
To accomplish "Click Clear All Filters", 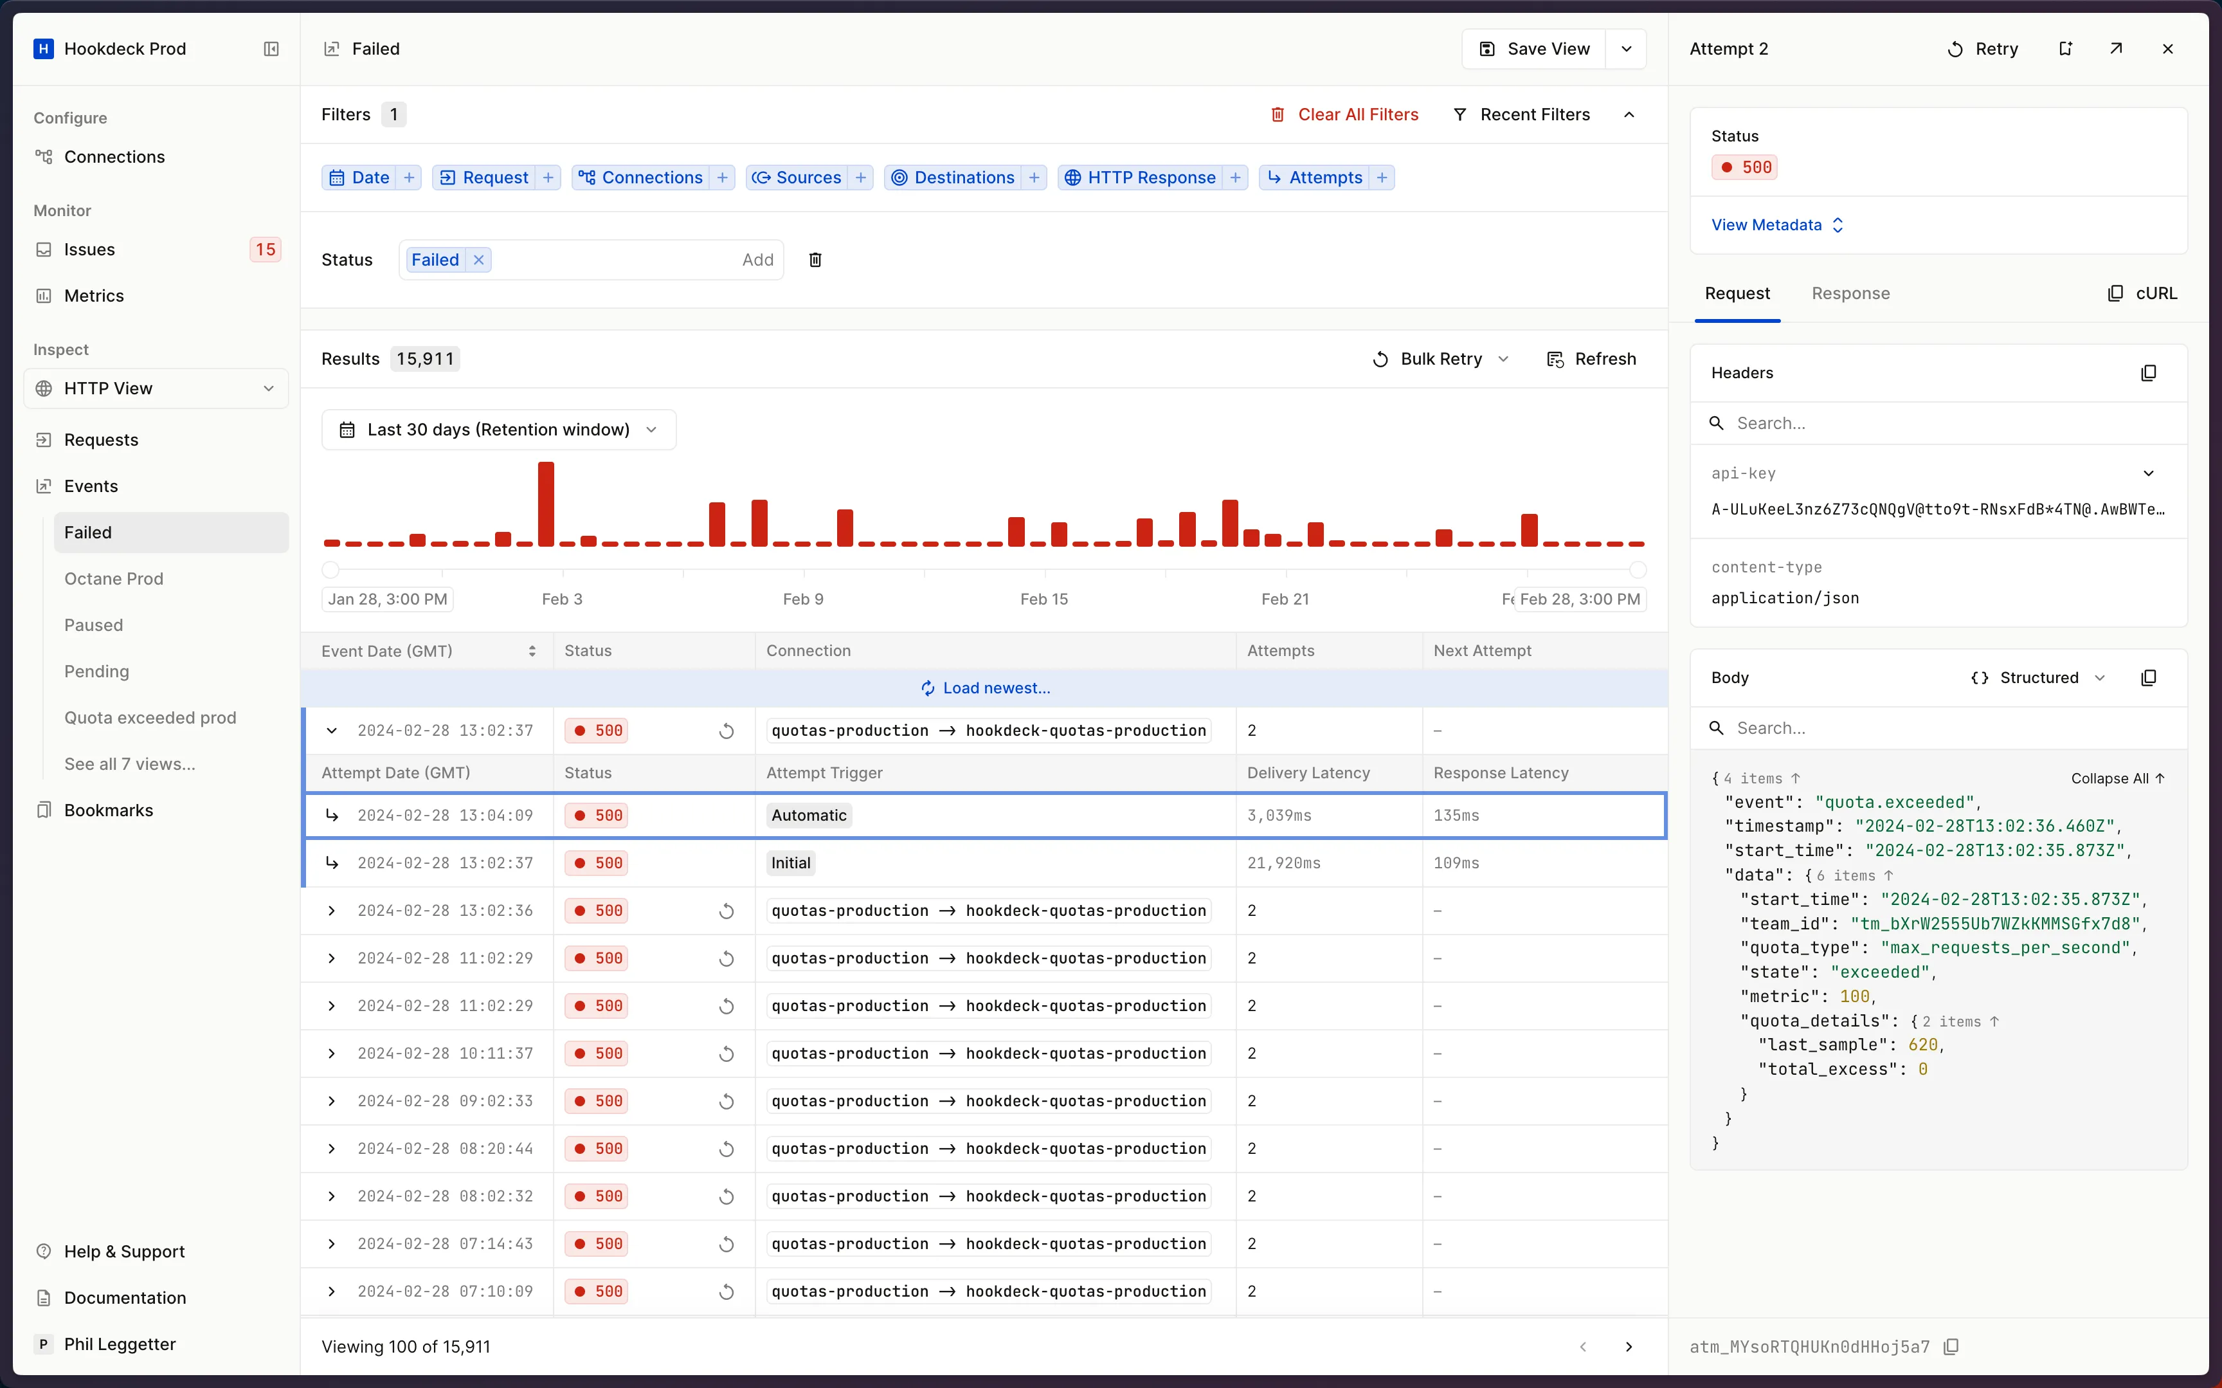I will click(1344, 114).
